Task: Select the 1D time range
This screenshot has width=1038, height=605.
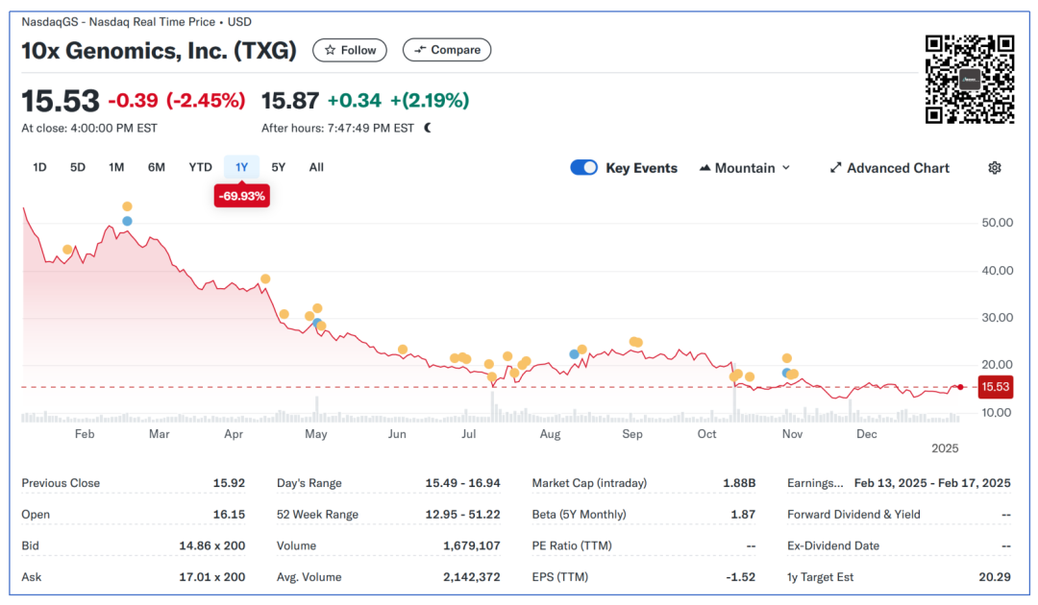Action: (39, 167)
